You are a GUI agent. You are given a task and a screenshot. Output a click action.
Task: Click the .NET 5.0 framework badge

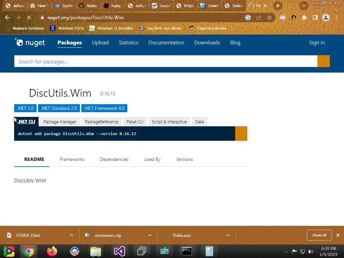25,108
